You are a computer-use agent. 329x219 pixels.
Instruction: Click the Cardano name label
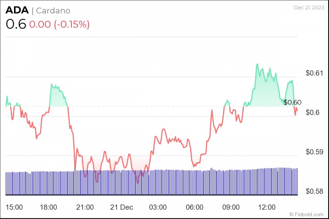(53, 10)
